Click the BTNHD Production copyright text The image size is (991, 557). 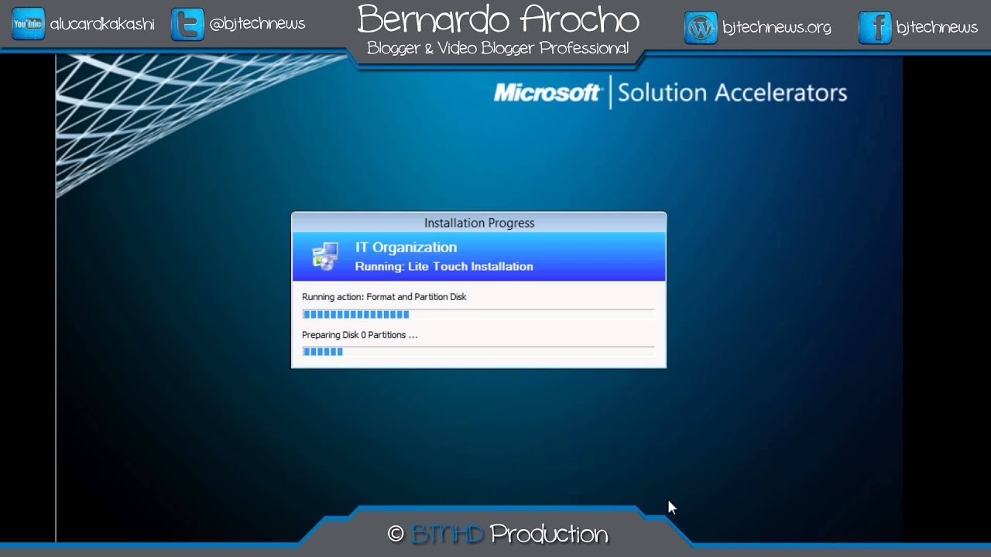pyautogui.click(x=498, y=534)
